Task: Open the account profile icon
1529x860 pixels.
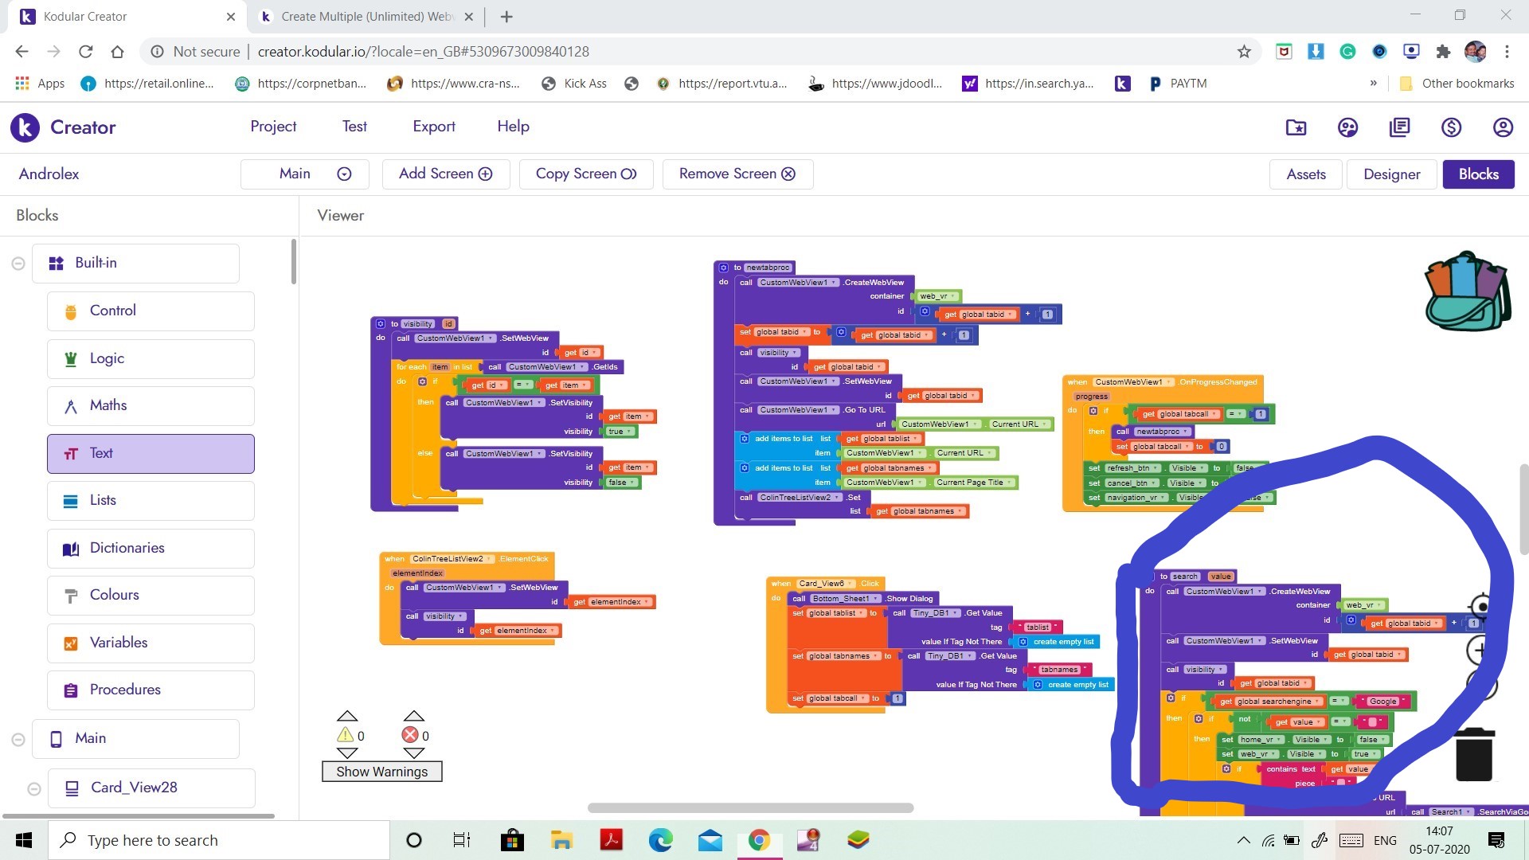Action: 1502,127
